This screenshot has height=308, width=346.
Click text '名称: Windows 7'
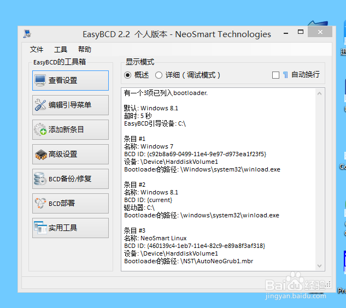[149, 146]
